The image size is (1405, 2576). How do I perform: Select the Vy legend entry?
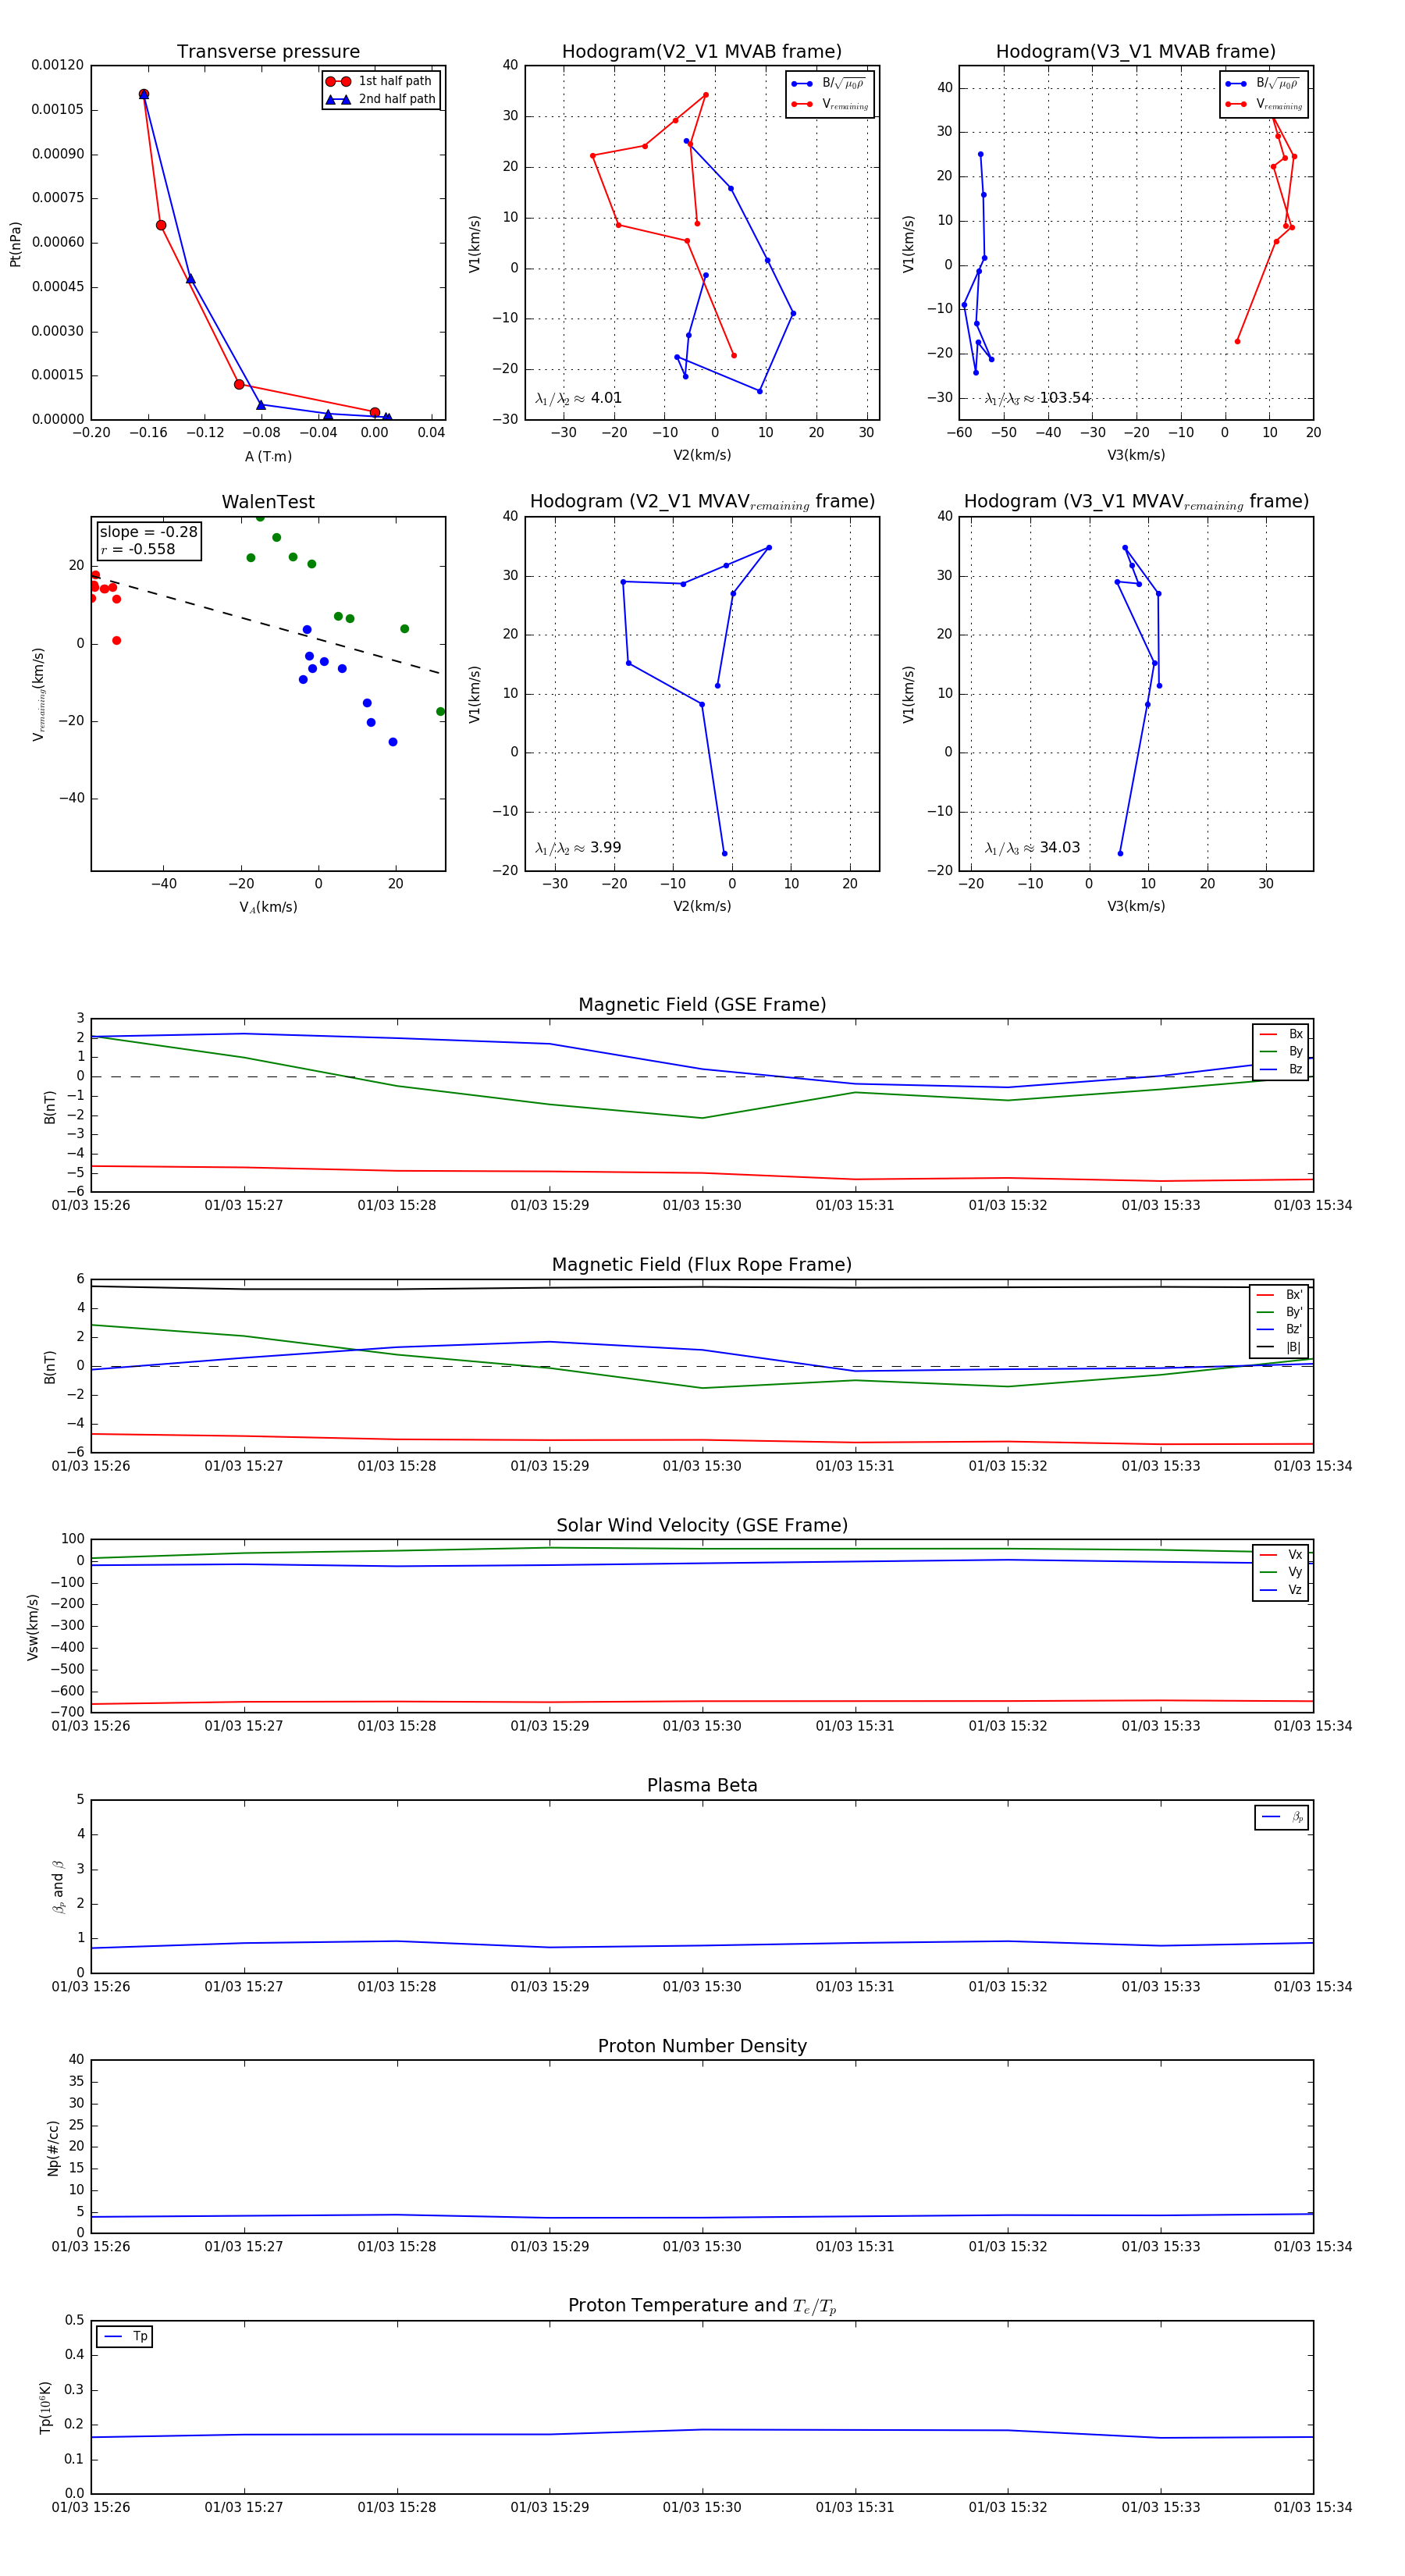coord(1281,1572)
